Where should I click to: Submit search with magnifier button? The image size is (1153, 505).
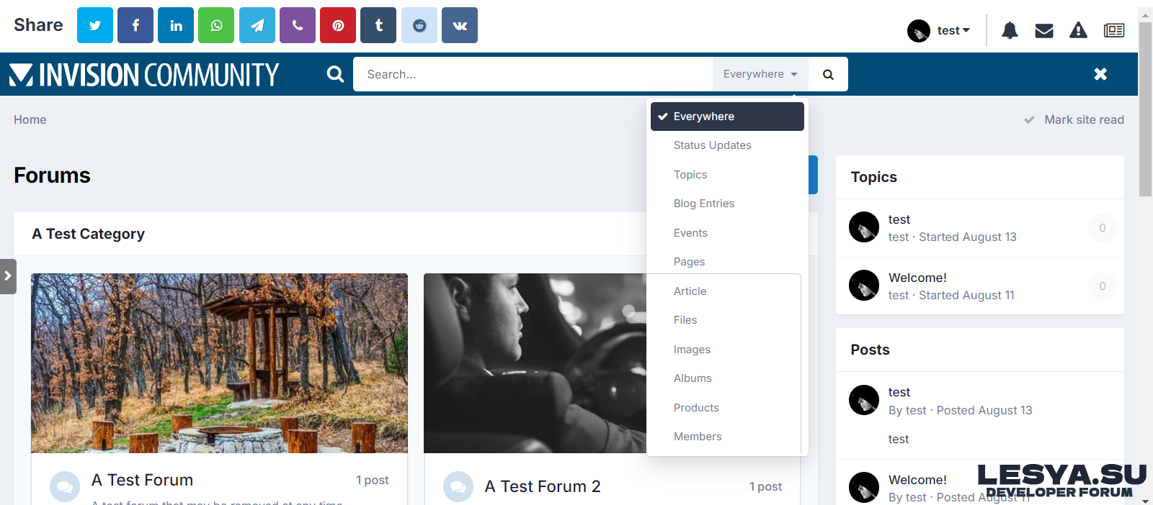[x=828, y=74]
